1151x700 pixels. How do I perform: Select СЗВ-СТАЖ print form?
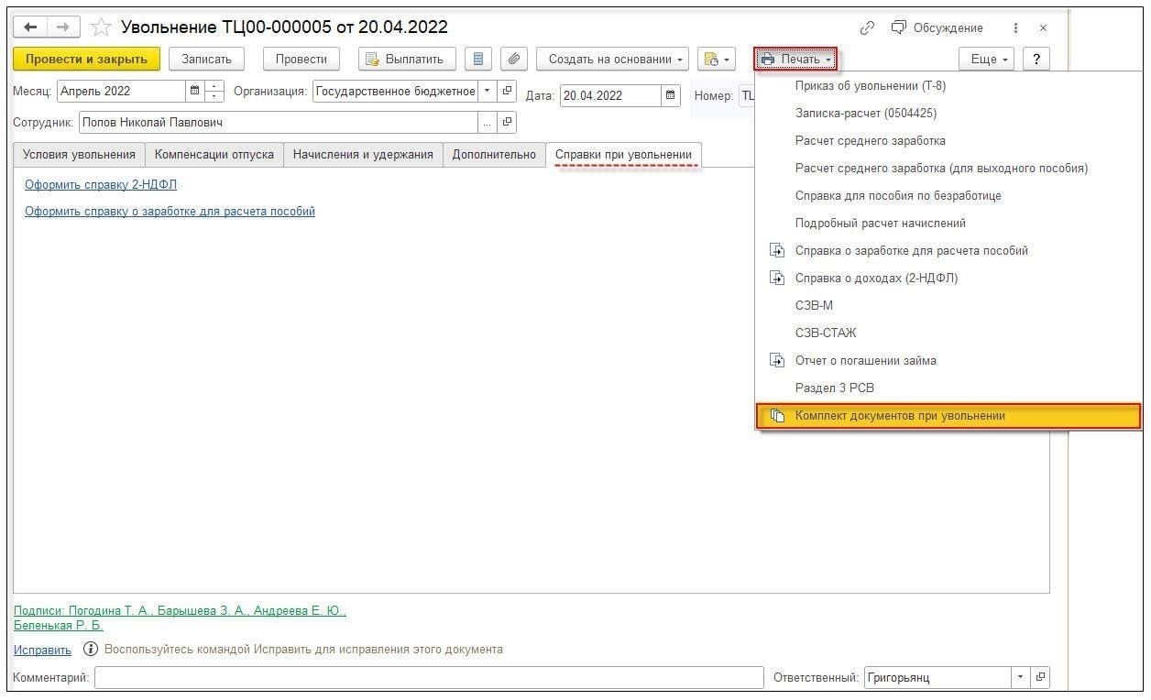pos(948,334)
